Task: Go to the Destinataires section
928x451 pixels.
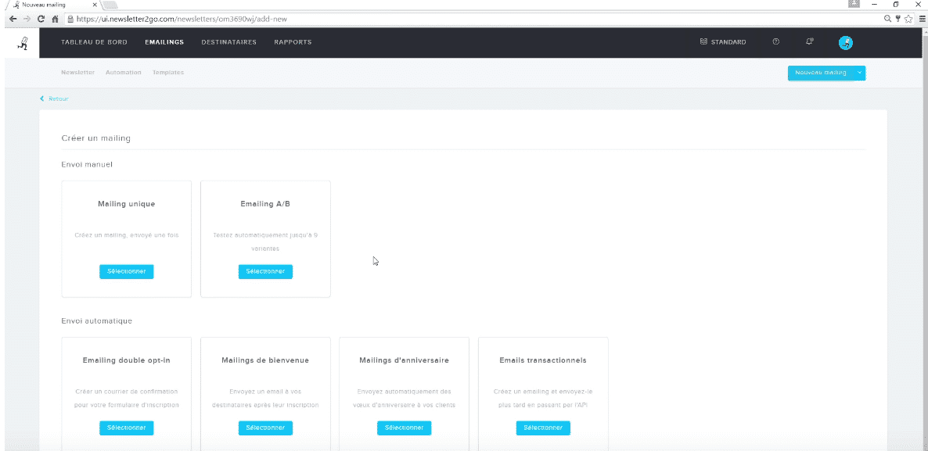Action: tap(228, 42)
